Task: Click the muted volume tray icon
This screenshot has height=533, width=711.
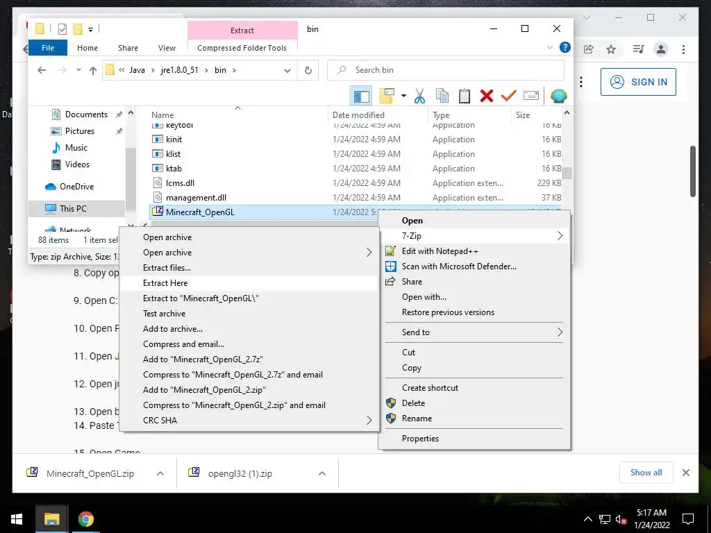Action: click(621, 519)
